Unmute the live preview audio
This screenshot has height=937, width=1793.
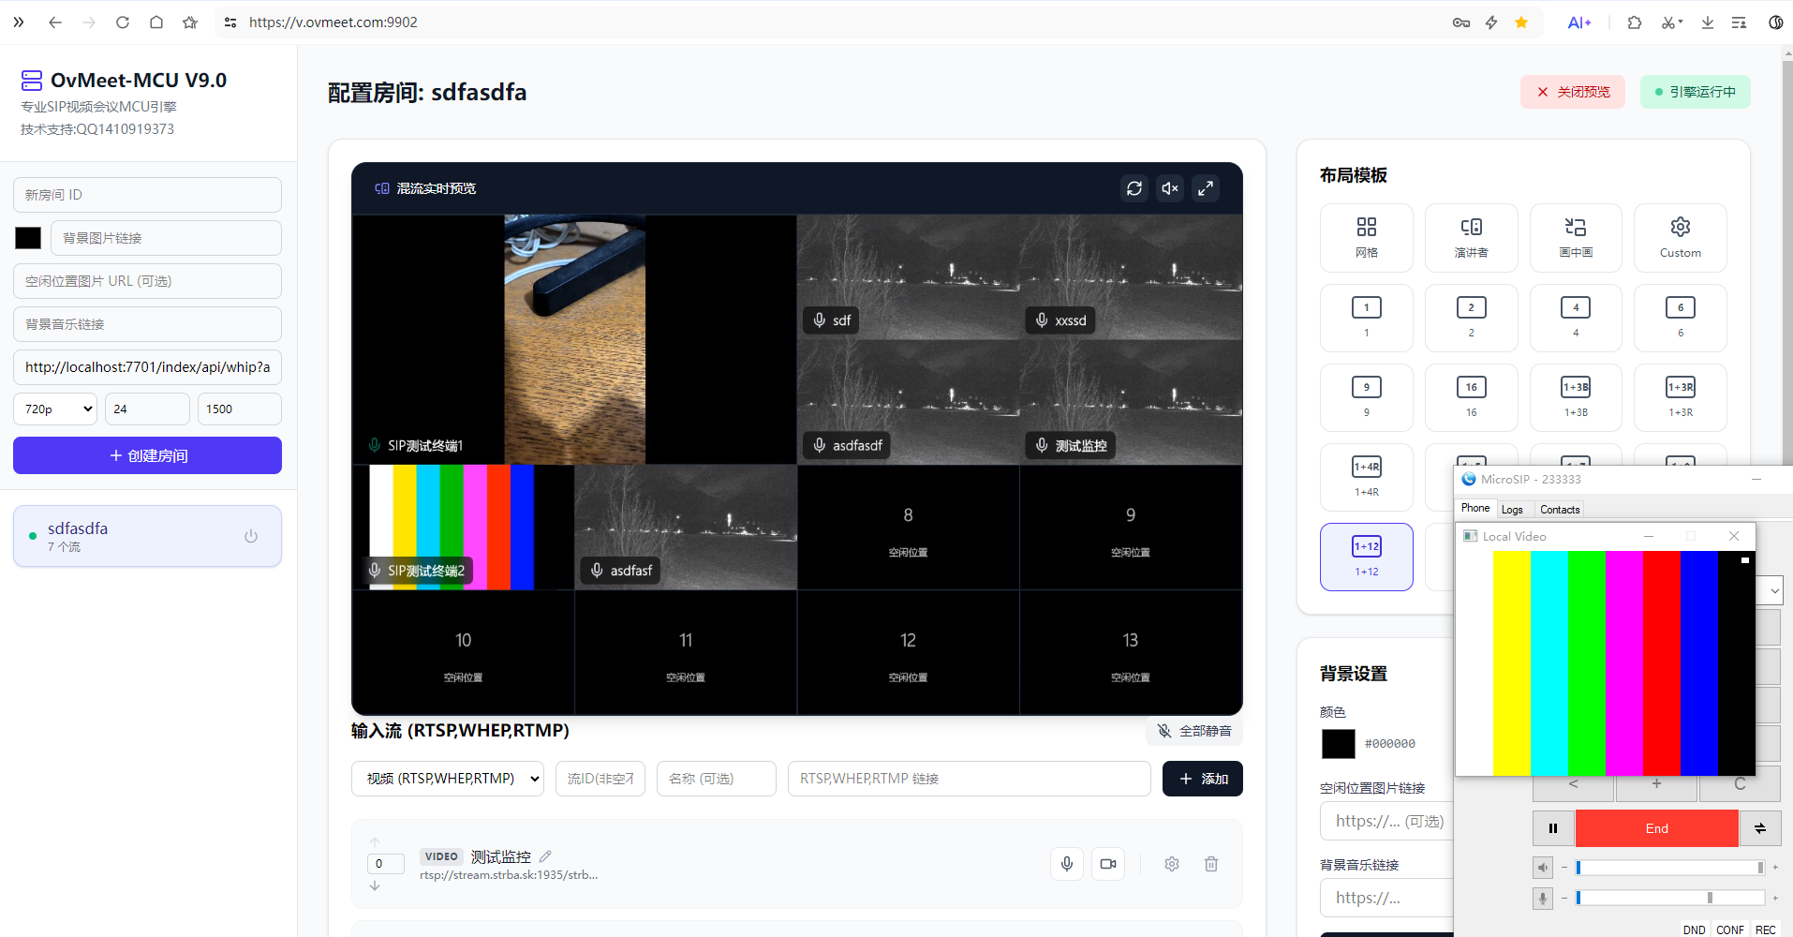(1170, 188)
